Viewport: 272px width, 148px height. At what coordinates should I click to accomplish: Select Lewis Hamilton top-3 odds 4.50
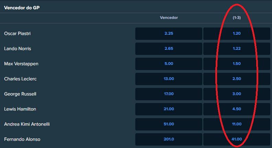(237, 109)
